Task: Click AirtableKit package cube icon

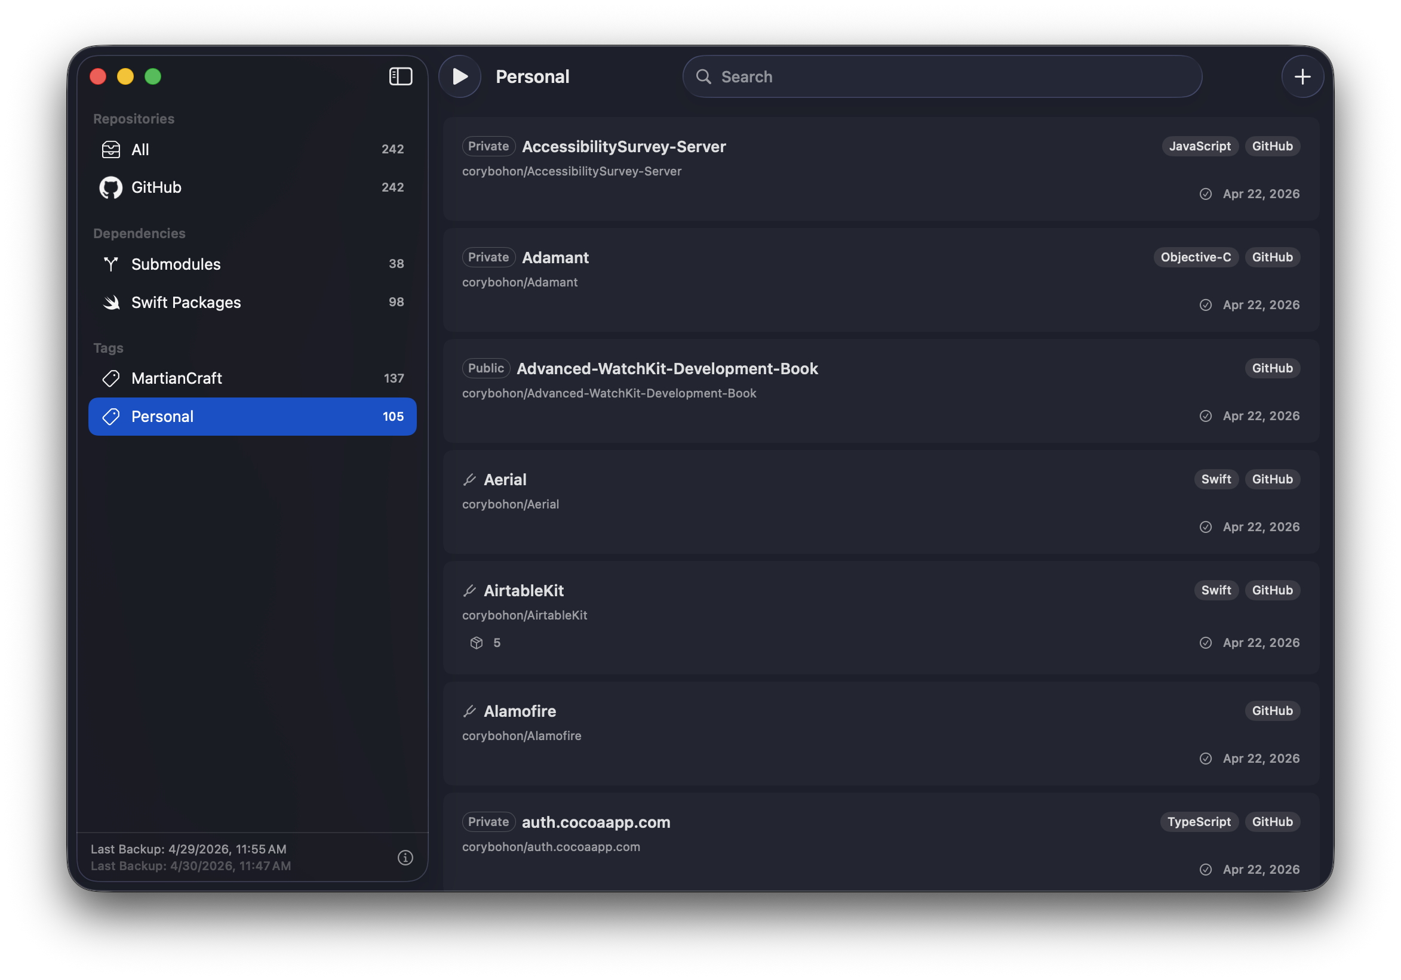Action: [x=477, y=643]
